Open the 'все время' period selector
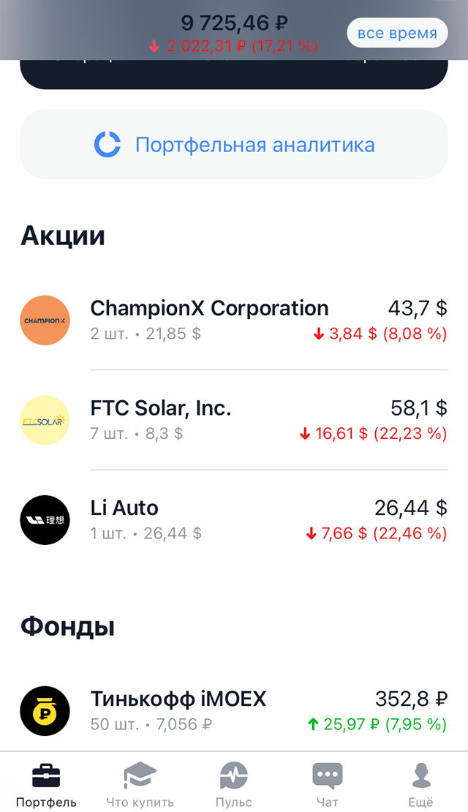The height and width of the screenshot is (812, 468). pyautogui.click(x=397, y=33)
